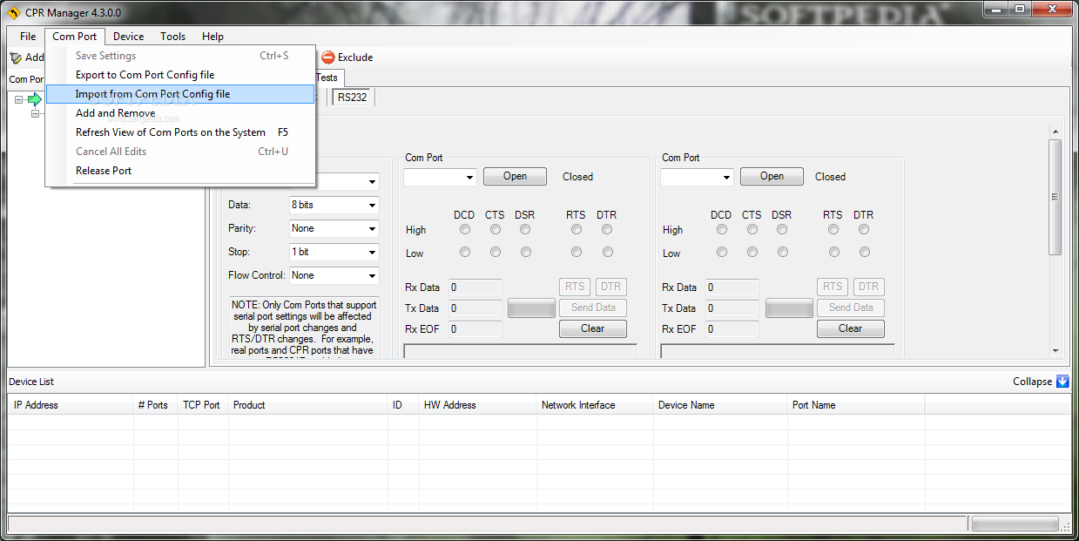Click the scrollbar down arrow in Tests panel
The height and width of the screenshot is (541, 1079).
[1055, 350]
